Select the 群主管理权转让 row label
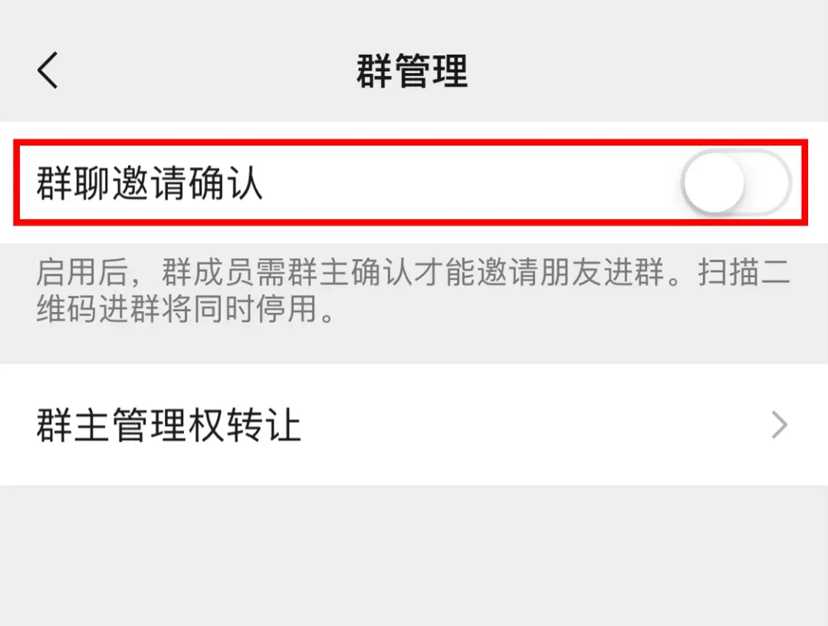 [x=169, y=425]
